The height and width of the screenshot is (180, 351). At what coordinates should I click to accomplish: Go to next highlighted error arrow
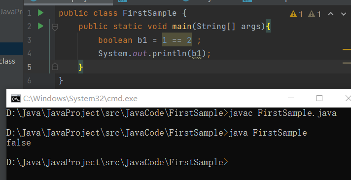[344, 14]
